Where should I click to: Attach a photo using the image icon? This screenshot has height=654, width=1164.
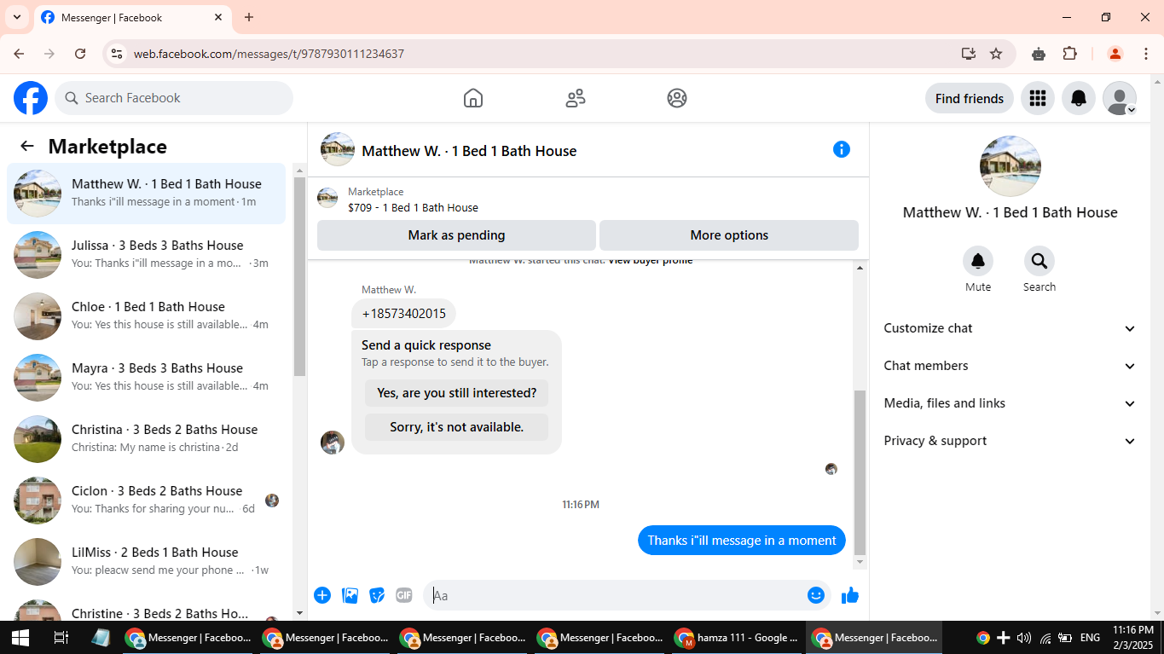click(350, 595)
